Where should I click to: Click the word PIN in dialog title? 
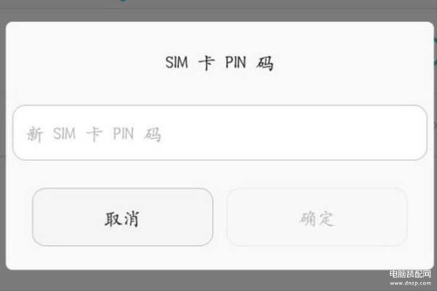click(236, 62)
